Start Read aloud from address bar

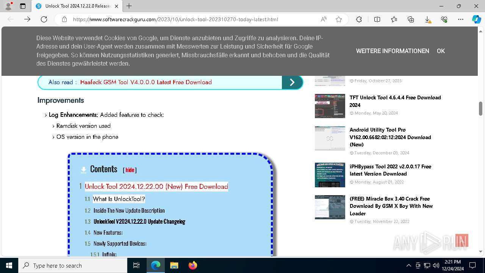(324, 19)
